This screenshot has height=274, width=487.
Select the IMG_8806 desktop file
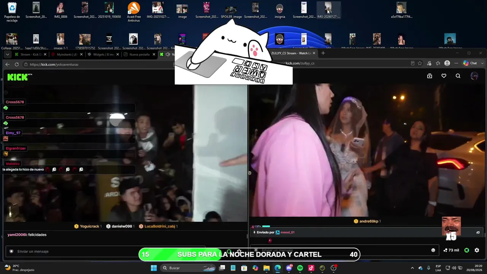tap(60, 10)
